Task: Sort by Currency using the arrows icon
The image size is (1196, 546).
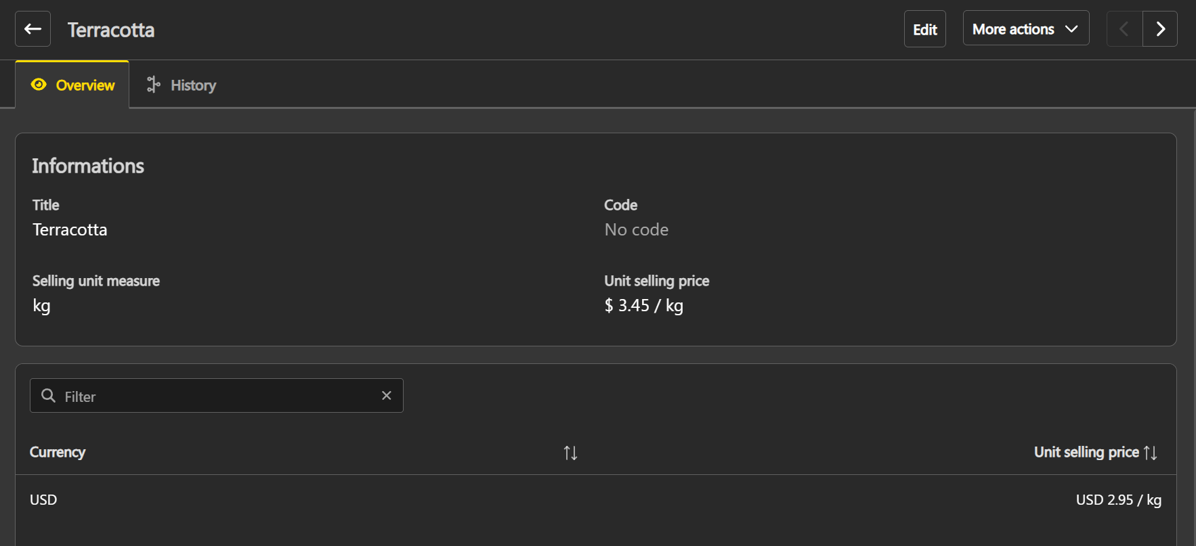Action: pyautogui.click(x=570, y=453)
